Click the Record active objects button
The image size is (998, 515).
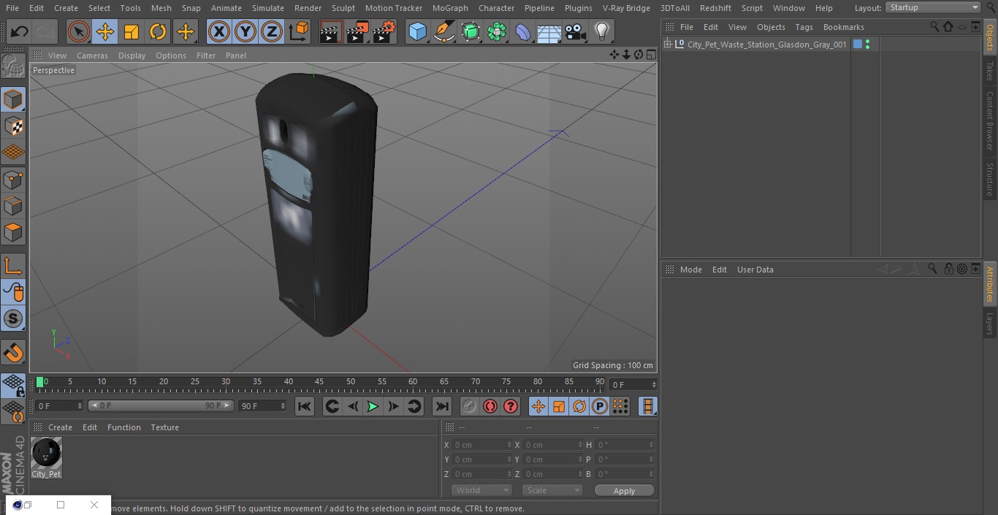tap(470, 406)
